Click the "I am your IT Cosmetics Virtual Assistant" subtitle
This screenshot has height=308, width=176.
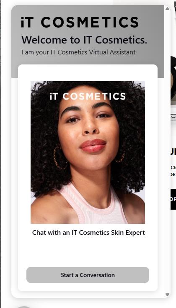pos(78,52)
